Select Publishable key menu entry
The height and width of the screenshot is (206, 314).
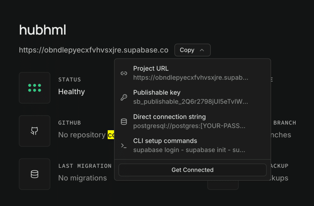(193, 97)
